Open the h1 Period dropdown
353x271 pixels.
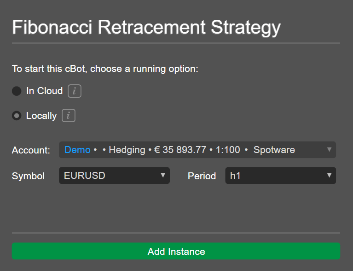[280, 176]
